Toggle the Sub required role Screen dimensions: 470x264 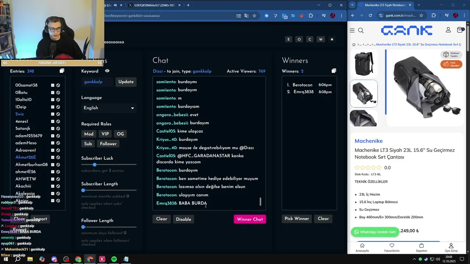pos(88,144)
